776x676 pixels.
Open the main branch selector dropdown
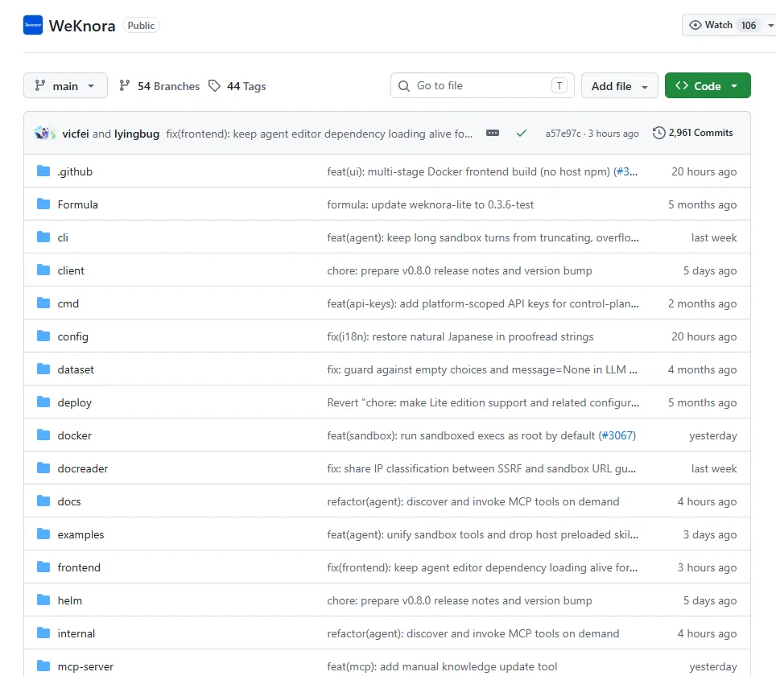coord(65,85)
